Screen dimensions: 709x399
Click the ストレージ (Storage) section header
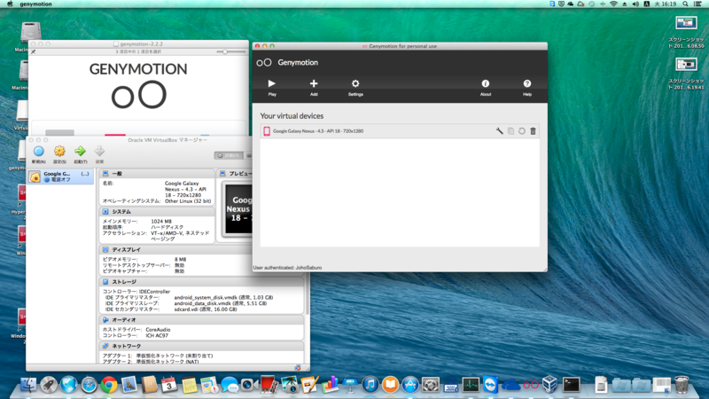coord(202,282)
